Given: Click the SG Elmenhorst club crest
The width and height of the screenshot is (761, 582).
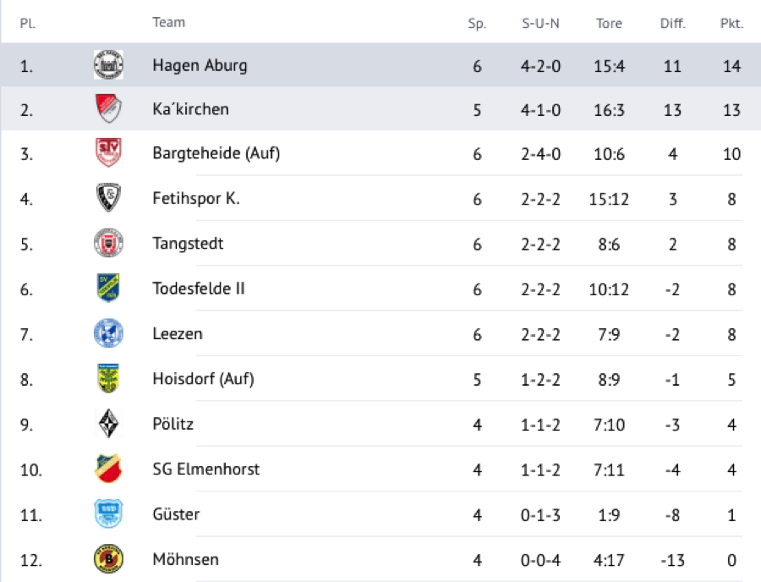Looking at the screenshot, I should coord(108,469).
